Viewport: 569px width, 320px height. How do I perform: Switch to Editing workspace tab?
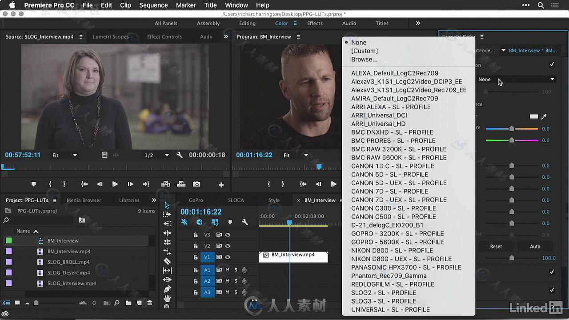click(x=247, y=23)
